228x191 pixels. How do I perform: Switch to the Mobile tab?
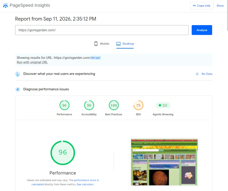coord(102,44)
